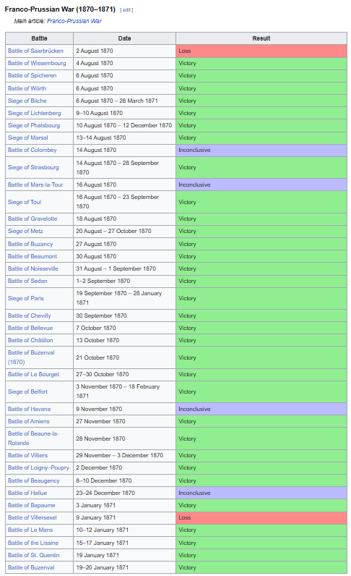Image resolution: width=351 pixels, height=576 pixels.
Task: Click the edit link beside Franco-Prussian War heading
Action: pos(126,10)
